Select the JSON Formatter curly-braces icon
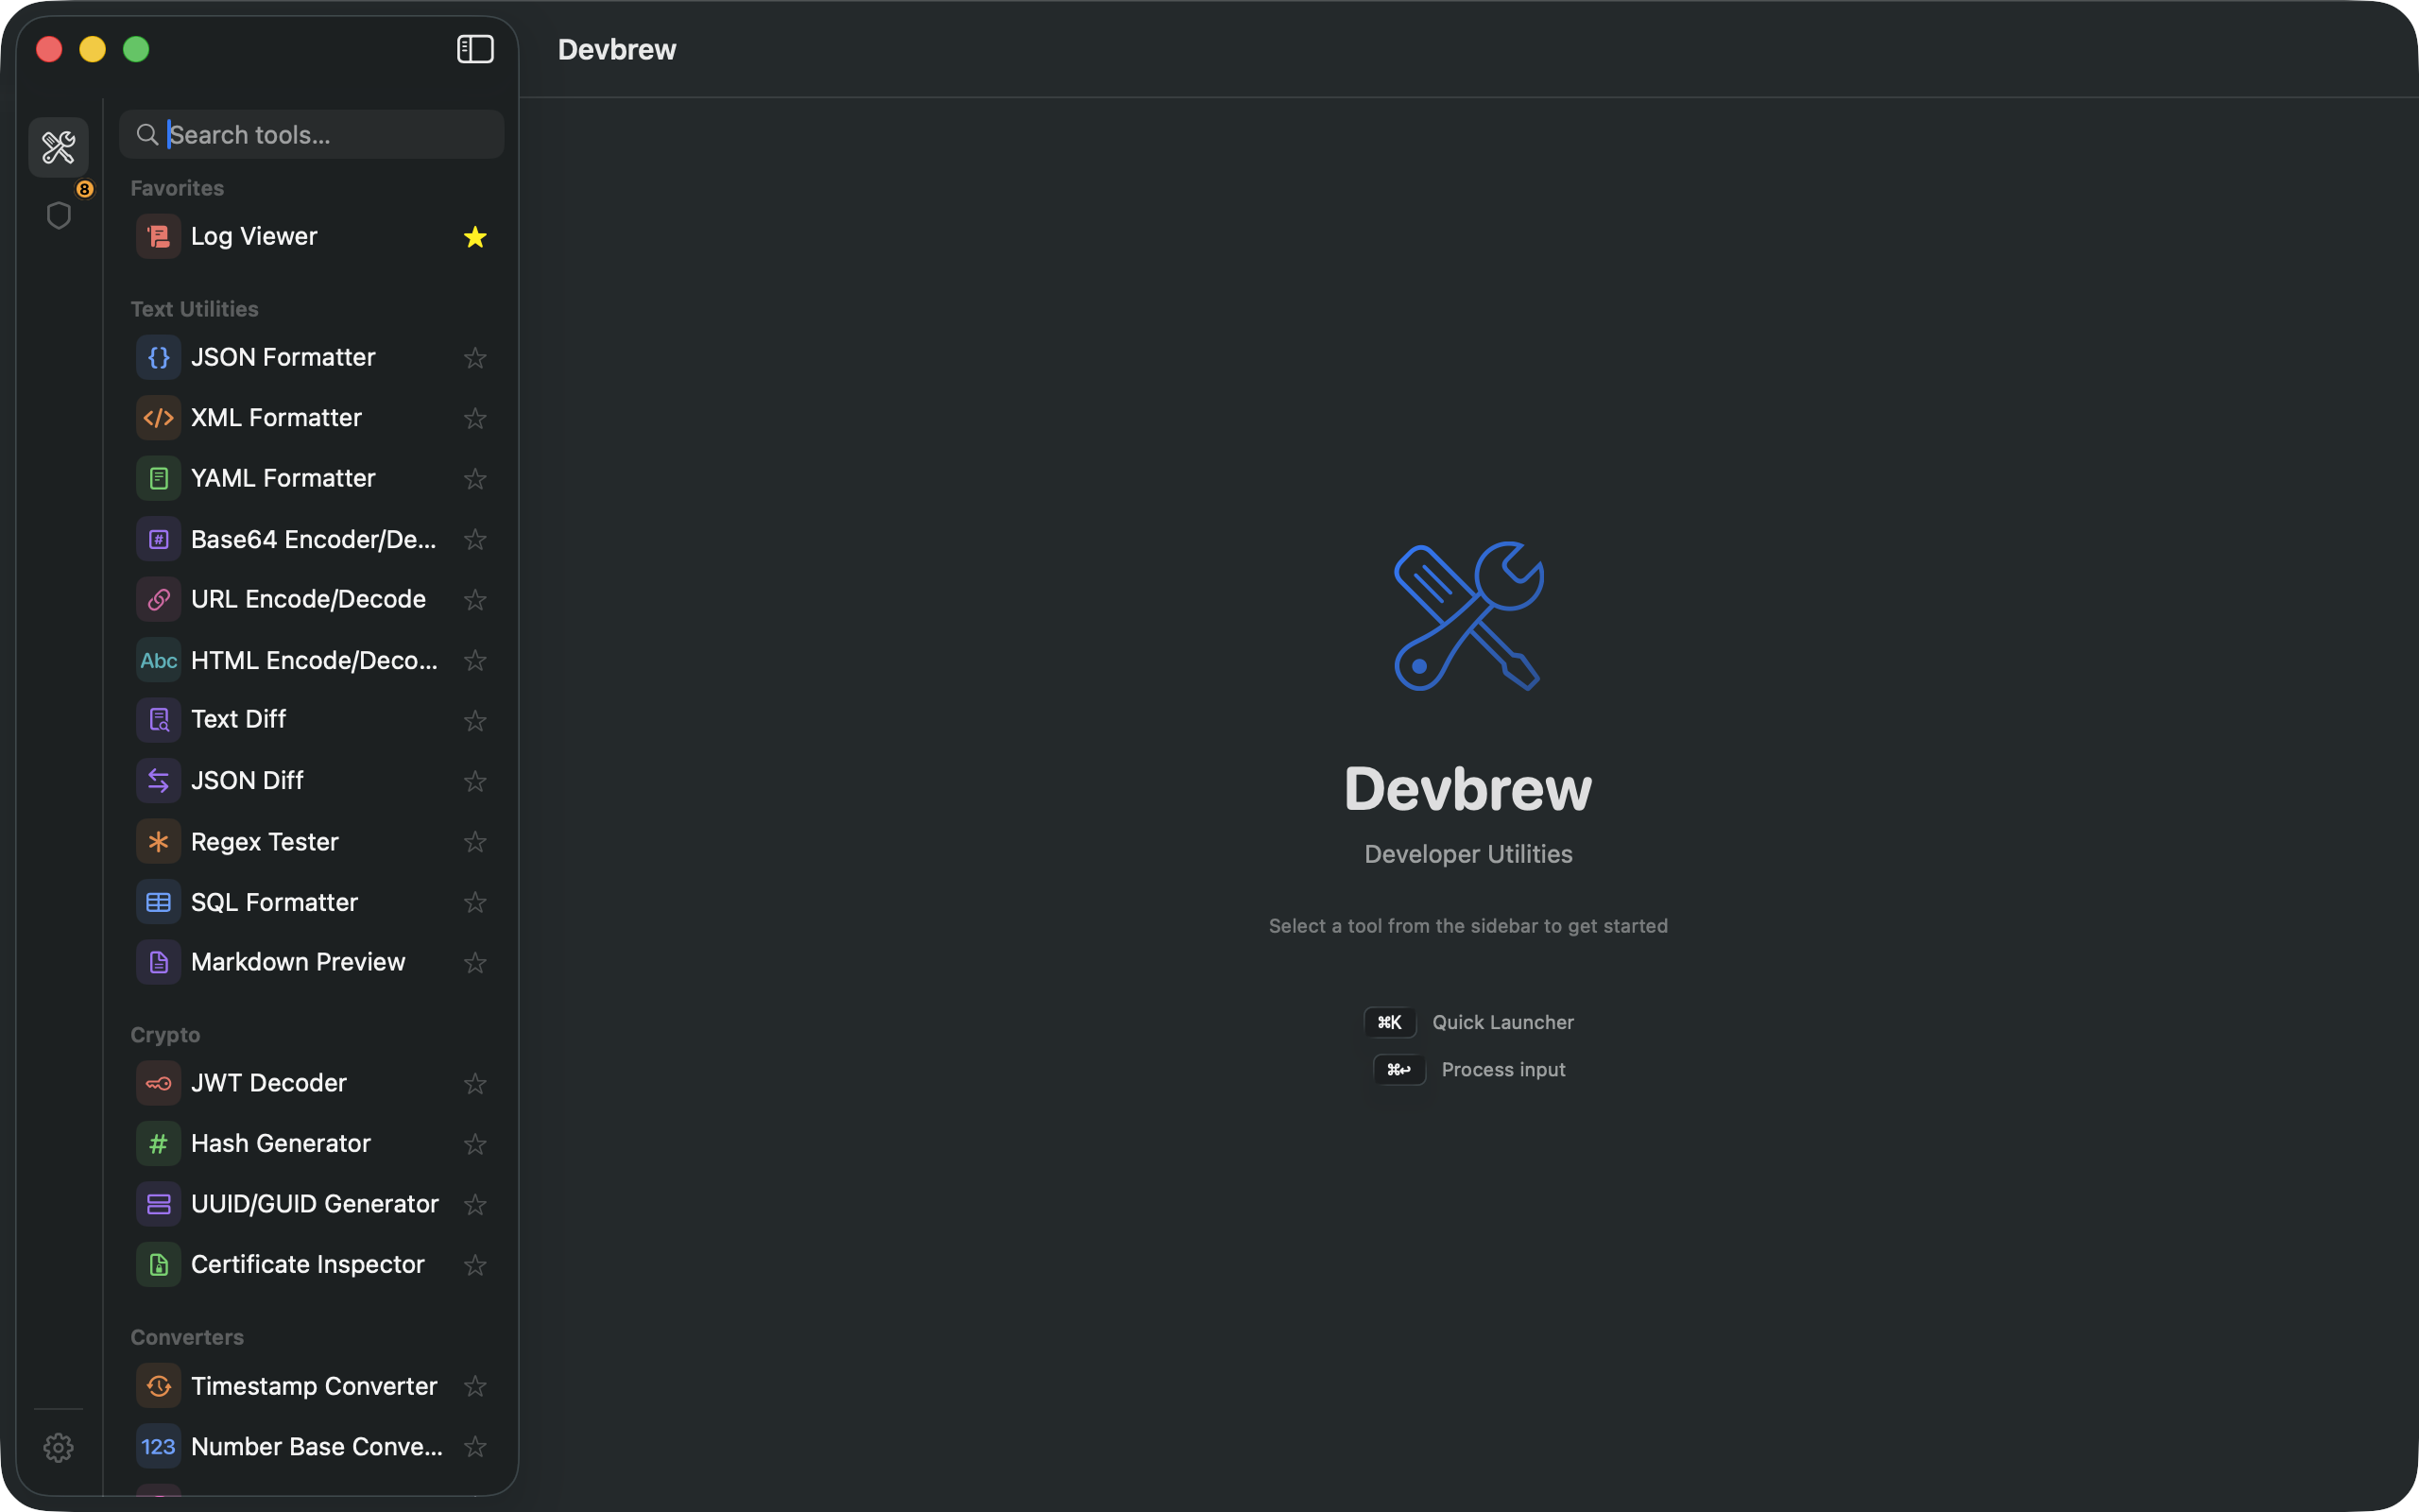The image size is (2419, 1512). point(158,357)
